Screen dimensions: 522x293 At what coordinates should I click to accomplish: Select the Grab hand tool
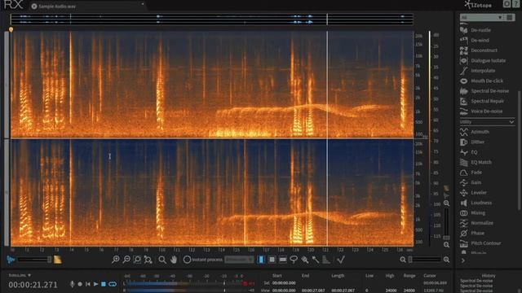174,260
